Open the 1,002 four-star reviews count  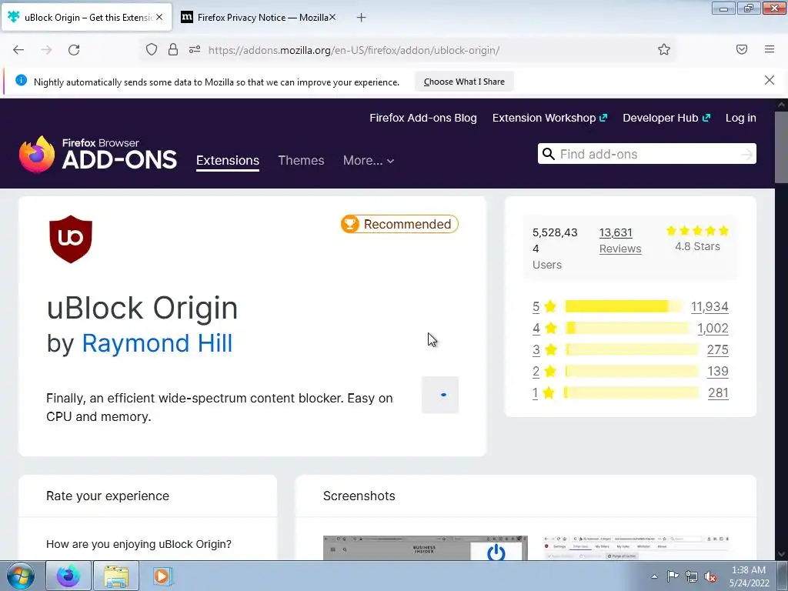pos(713,328)
